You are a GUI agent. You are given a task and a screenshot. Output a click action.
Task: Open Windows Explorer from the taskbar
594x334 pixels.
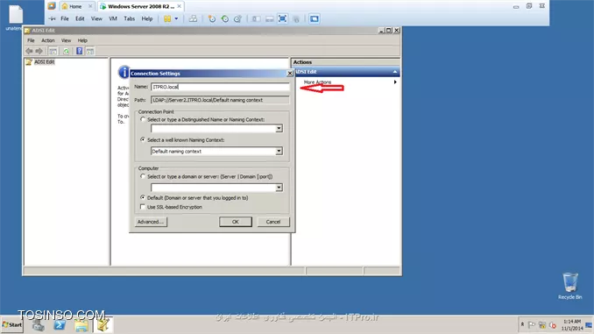pos(81,325)
